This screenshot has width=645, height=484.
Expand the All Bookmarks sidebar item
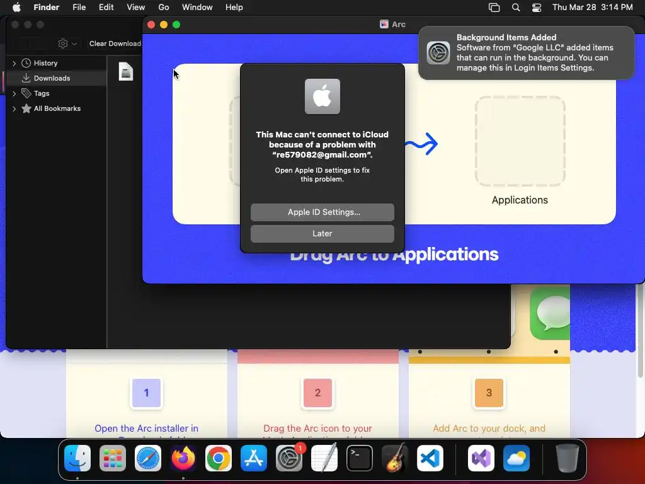(14, 108)
